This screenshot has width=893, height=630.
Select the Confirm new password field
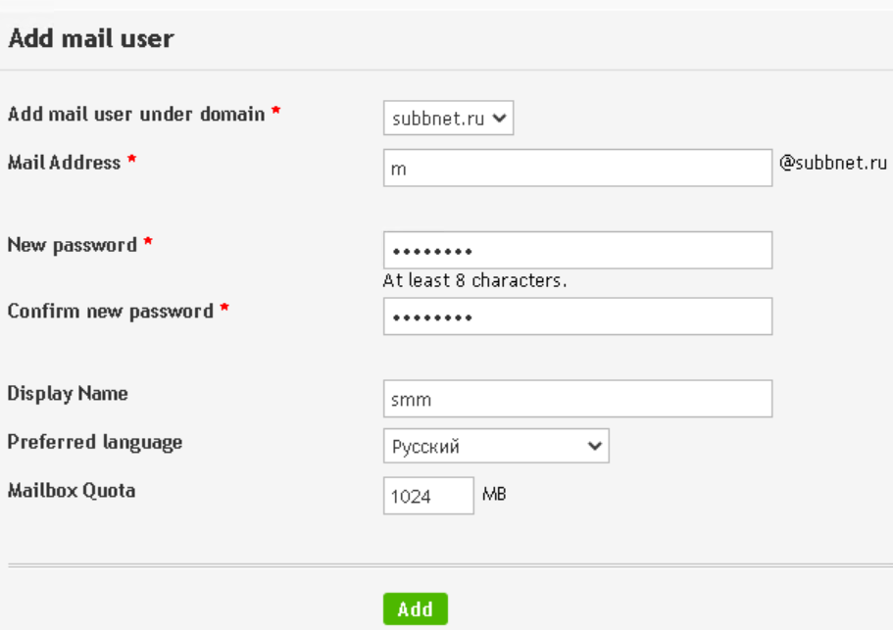(576, 317)
